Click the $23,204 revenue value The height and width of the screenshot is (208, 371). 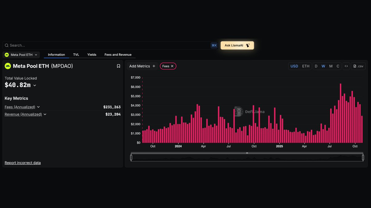(x=113, y=114)
